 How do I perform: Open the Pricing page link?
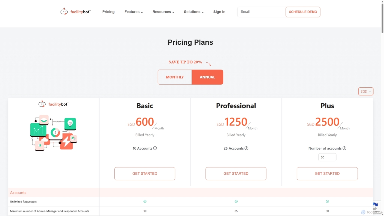click(108, 12)
